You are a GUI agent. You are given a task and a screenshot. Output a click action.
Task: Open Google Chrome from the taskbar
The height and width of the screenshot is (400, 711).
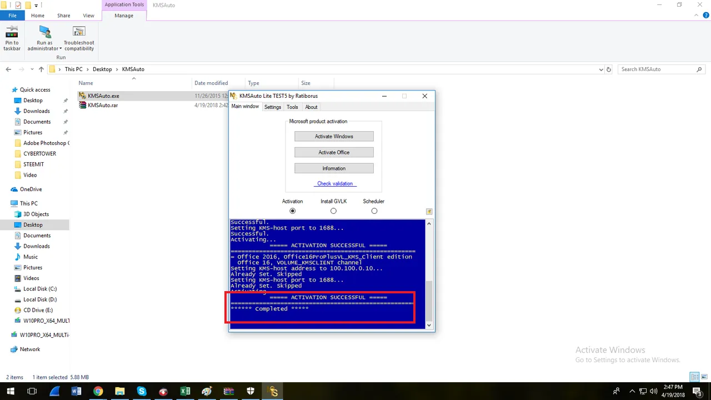pos(98,392)
